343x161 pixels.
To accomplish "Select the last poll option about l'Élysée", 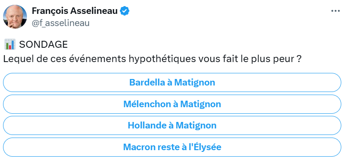I will [x=172, y=147].
